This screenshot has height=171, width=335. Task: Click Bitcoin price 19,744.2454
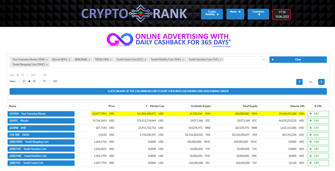pos(99,121)
